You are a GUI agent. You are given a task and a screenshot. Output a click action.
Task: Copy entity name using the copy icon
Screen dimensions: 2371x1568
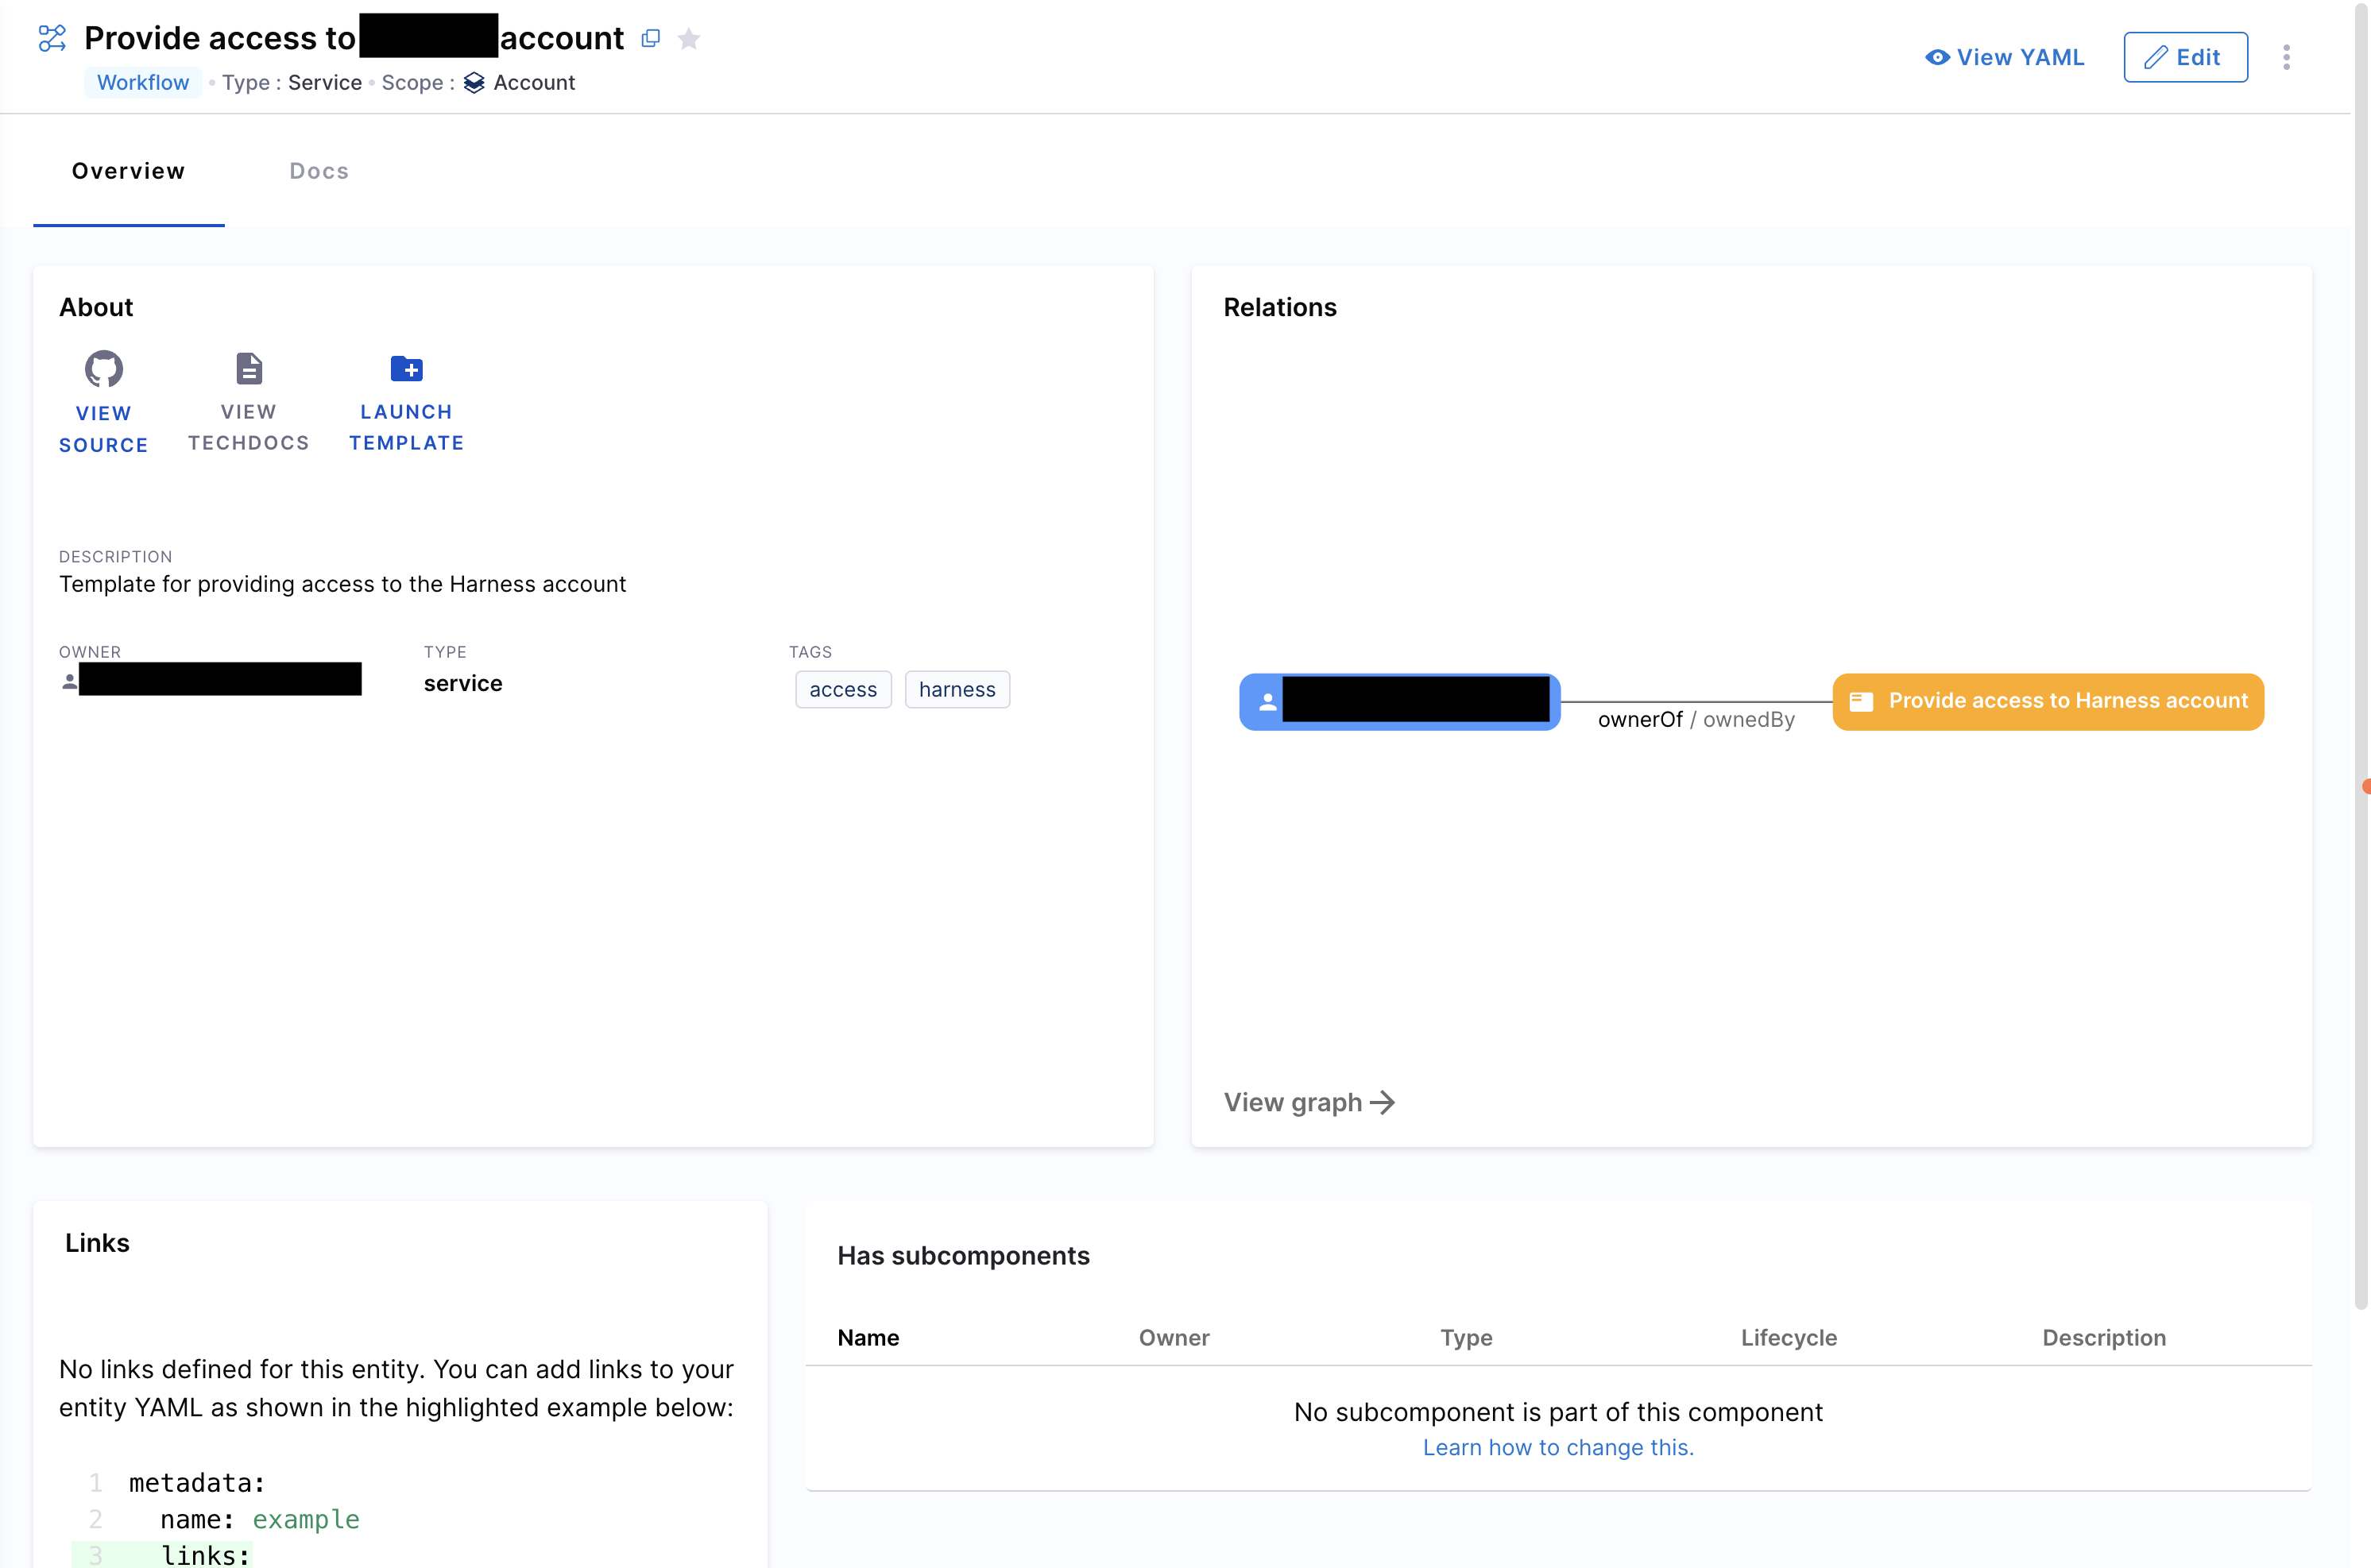tap(651, 38)
